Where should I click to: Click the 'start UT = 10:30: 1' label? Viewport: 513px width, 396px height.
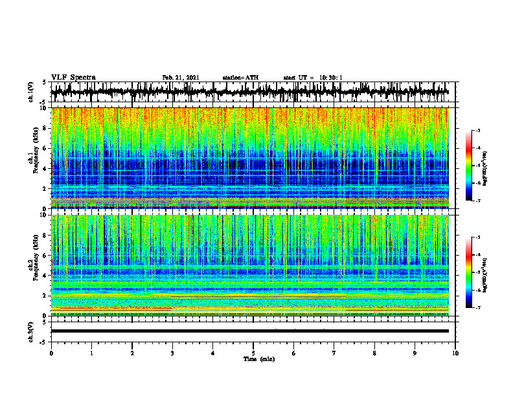pyautogui.click(x=313, y=78)
